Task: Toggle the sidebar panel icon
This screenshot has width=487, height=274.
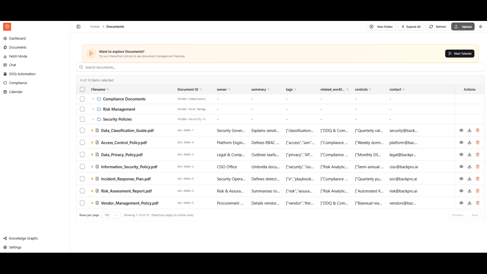Action: click(x=78, y=27)
